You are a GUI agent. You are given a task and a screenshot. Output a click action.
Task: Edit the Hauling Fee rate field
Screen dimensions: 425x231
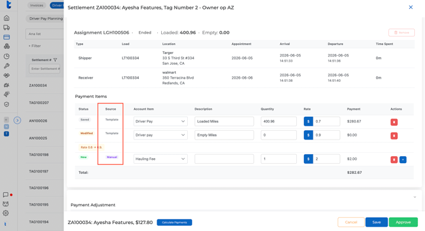pyautogui.click(x=326, y=159)
